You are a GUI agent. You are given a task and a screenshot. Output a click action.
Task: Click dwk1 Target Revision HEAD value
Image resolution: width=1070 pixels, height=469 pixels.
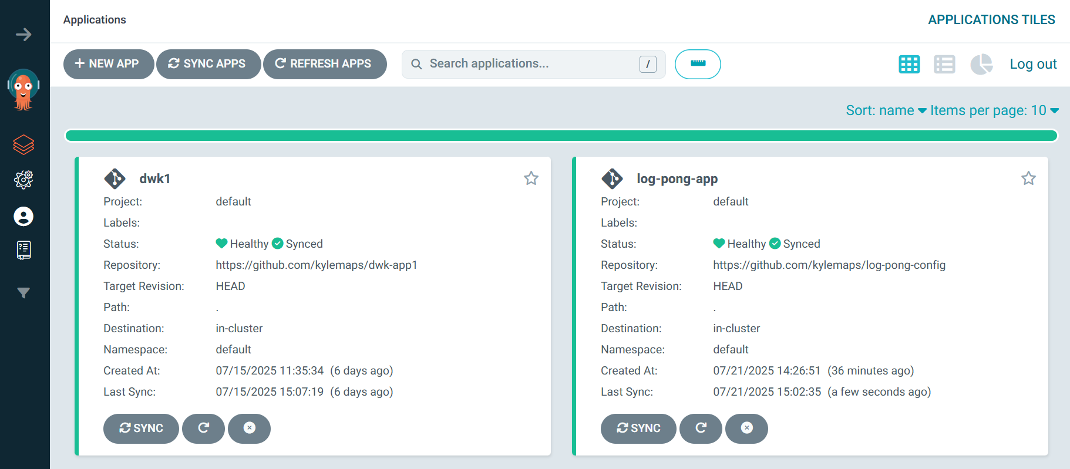coord(230,286)
